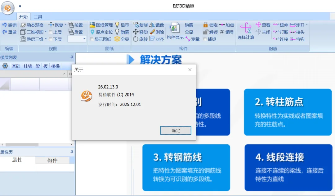Open the floor list dropdown selector
This screenshot has width=335, height=196.
[64, 74]
